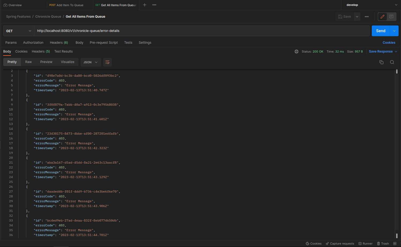Click the new tab plus icon
Screen dimensions: 401x247
click(x=145, y=5)
